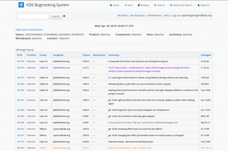
Task: Sort by Comp column header
Action: (x=43, y=55)
